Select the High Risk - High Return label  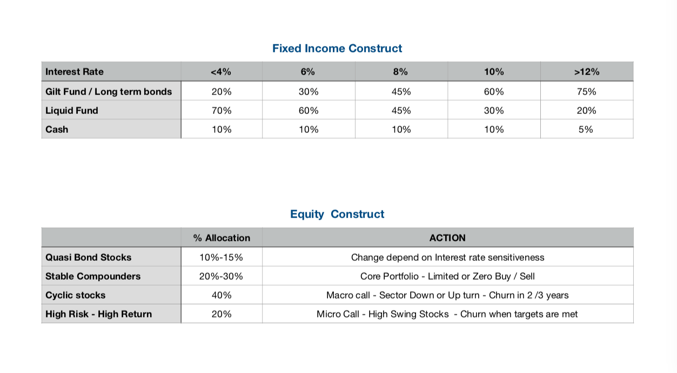click(x=99, y=314)
